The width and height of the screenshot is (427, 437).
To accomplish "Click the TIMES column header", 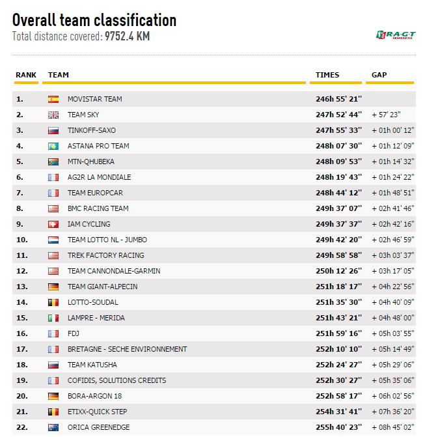I will click(x=327, y=75).
